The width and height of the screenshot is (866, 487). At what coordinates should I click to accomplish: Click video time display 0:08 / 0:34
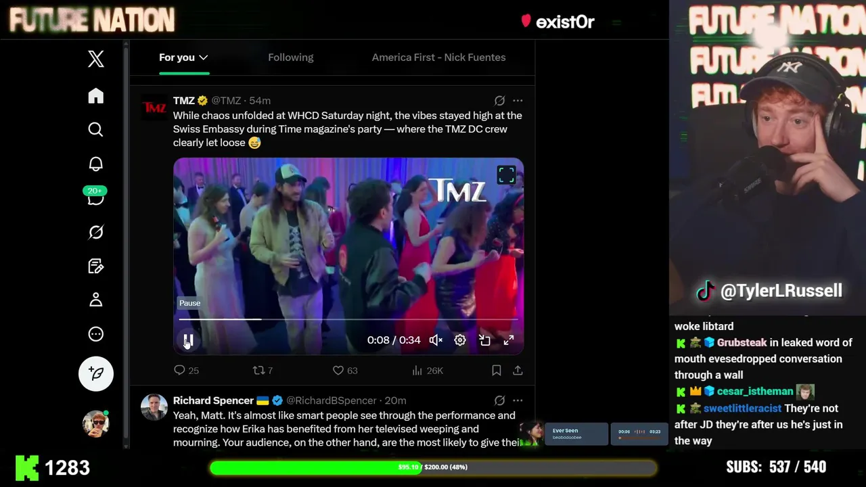pyautogui.click(x=394, y=340)
